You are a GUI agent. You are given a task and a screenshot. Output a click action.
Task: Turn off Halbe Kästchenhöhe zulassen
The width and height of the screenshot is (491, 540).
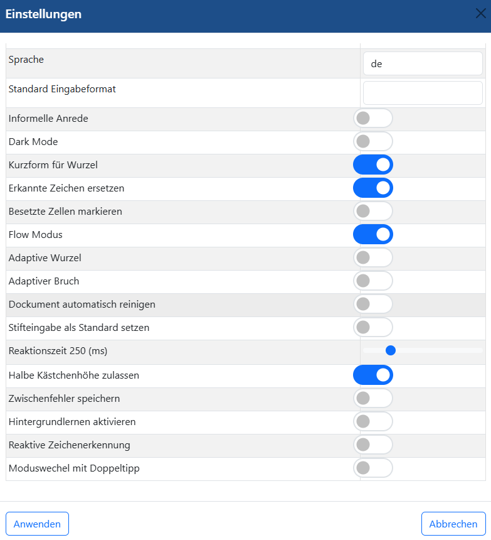coord(373,375)
